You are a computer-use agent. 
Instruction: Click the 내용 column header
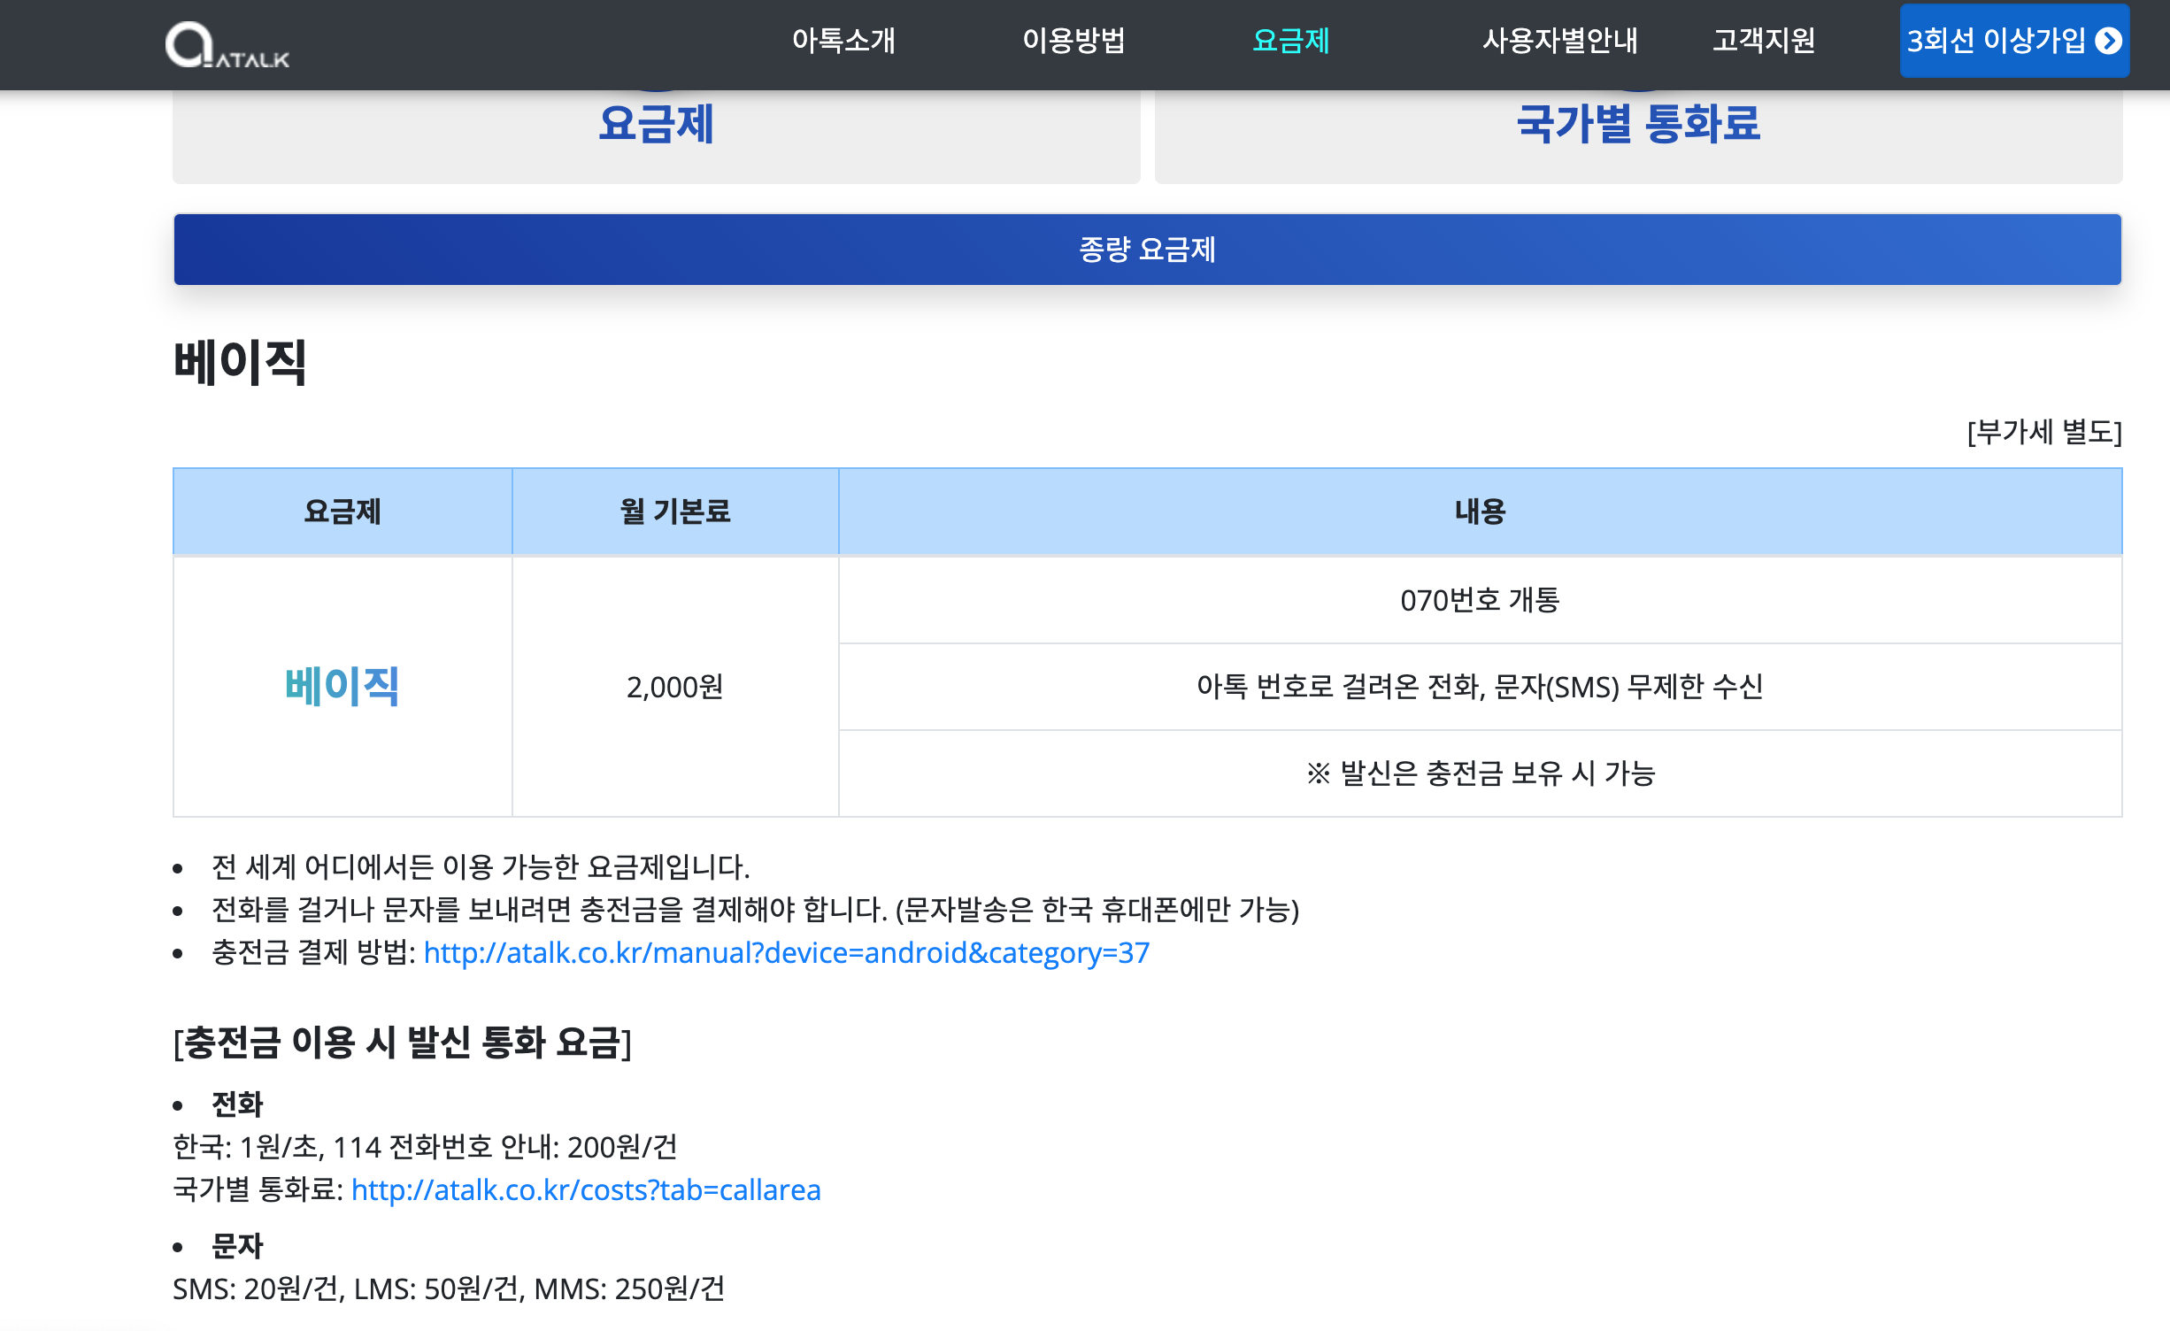click(x=1480, y=512)
